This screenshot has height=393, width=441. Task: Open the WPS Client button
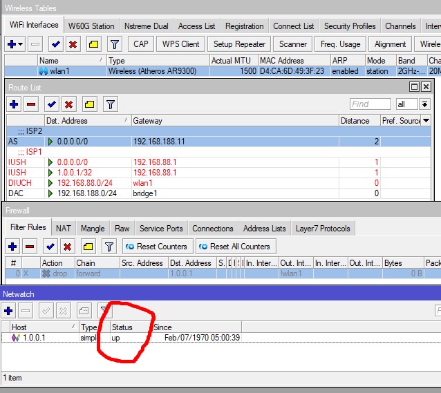[181, 44]
